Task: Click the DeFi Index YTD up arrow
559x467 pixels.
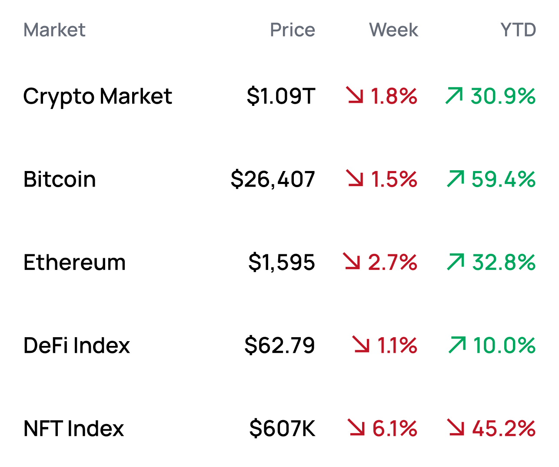Action: coord(457,344)
